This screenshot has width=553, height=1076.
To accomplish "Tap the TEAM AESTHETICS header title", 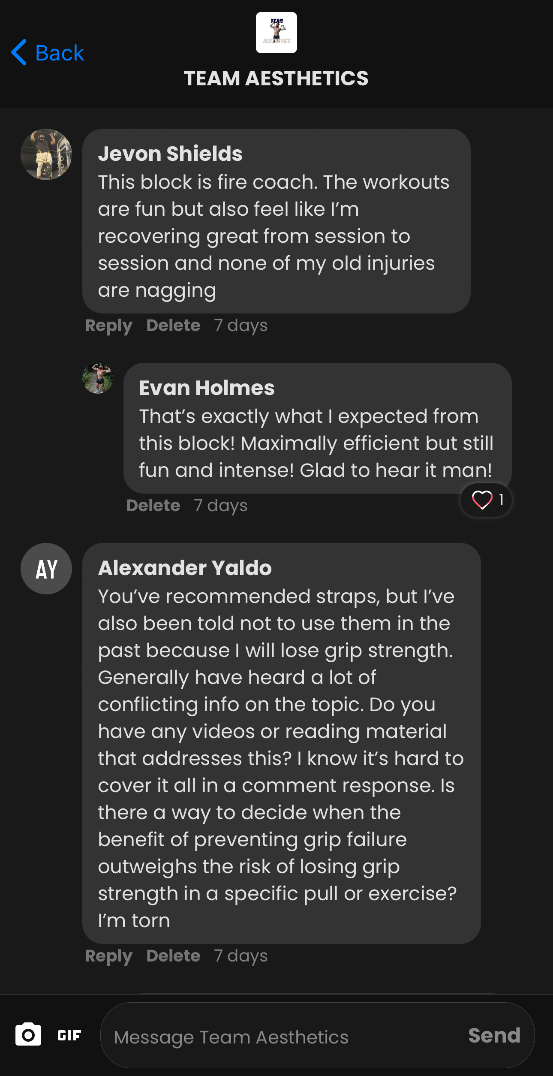I will tap(276, 78).
